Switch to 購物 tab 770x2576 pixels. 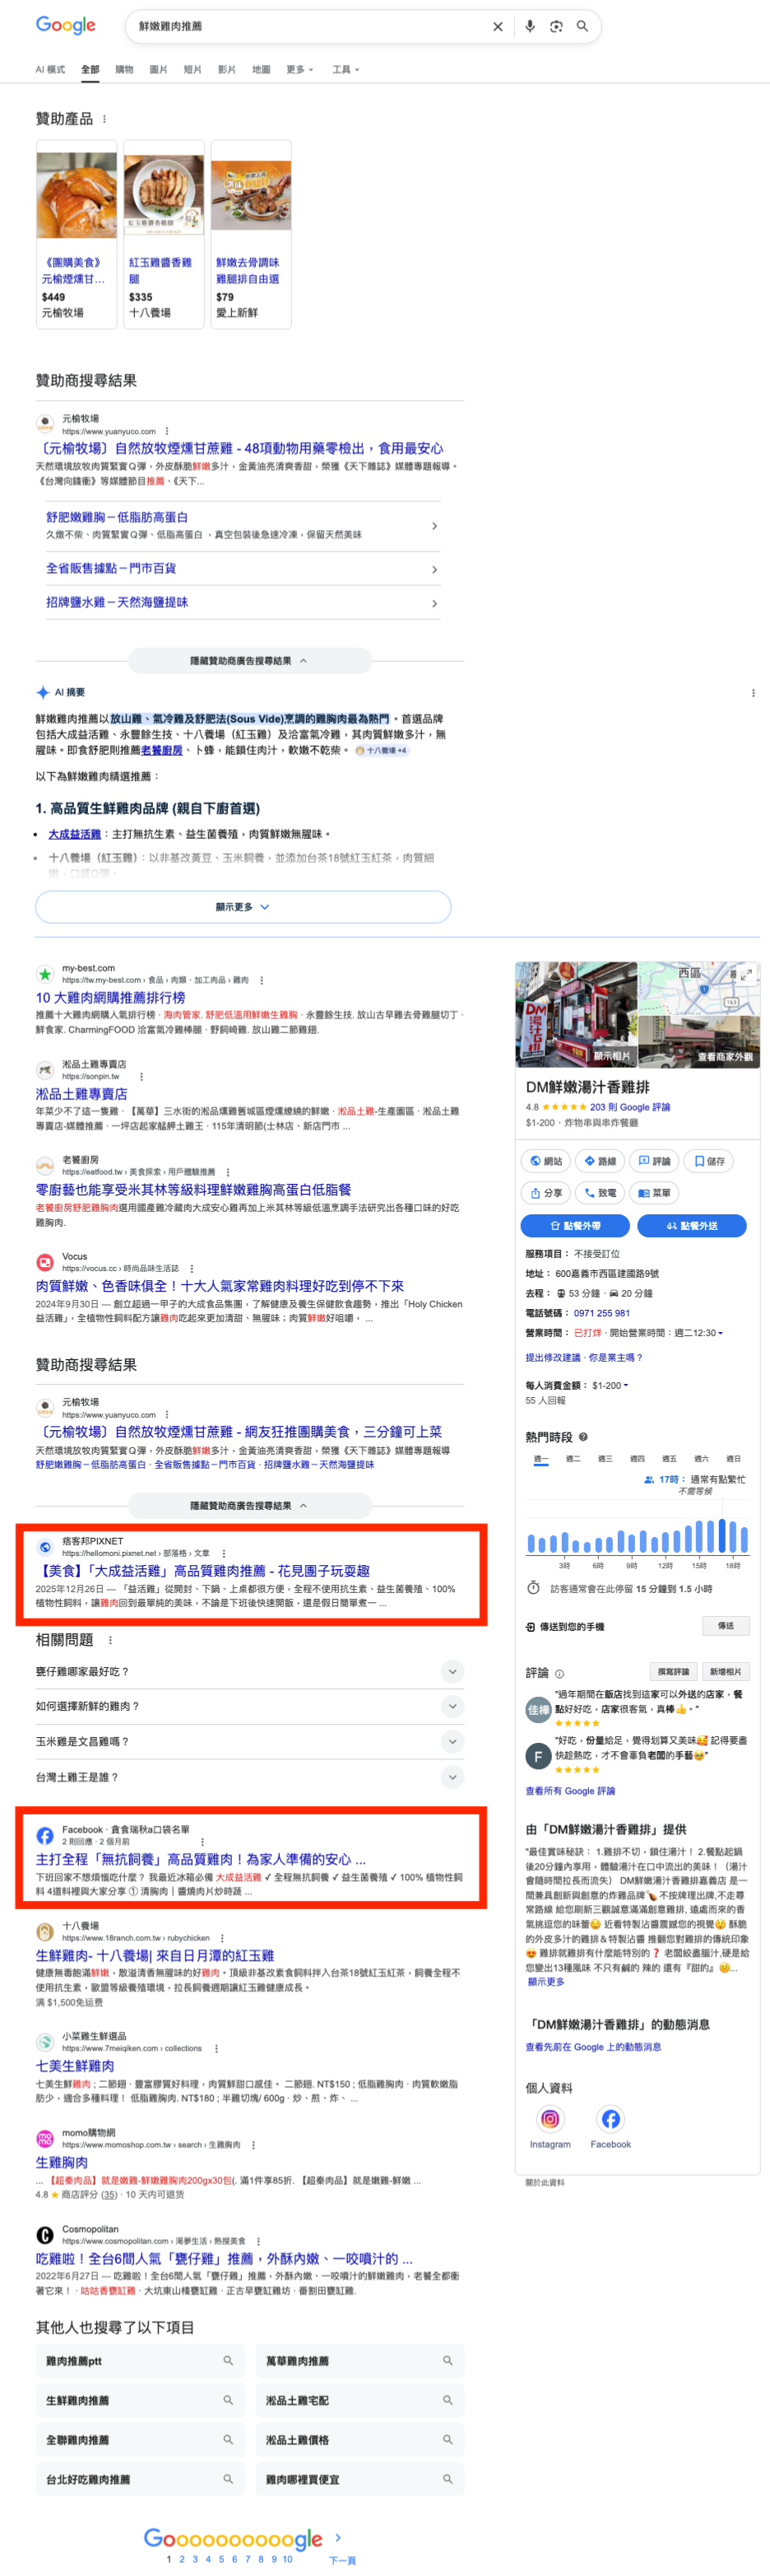coord(124,70)
